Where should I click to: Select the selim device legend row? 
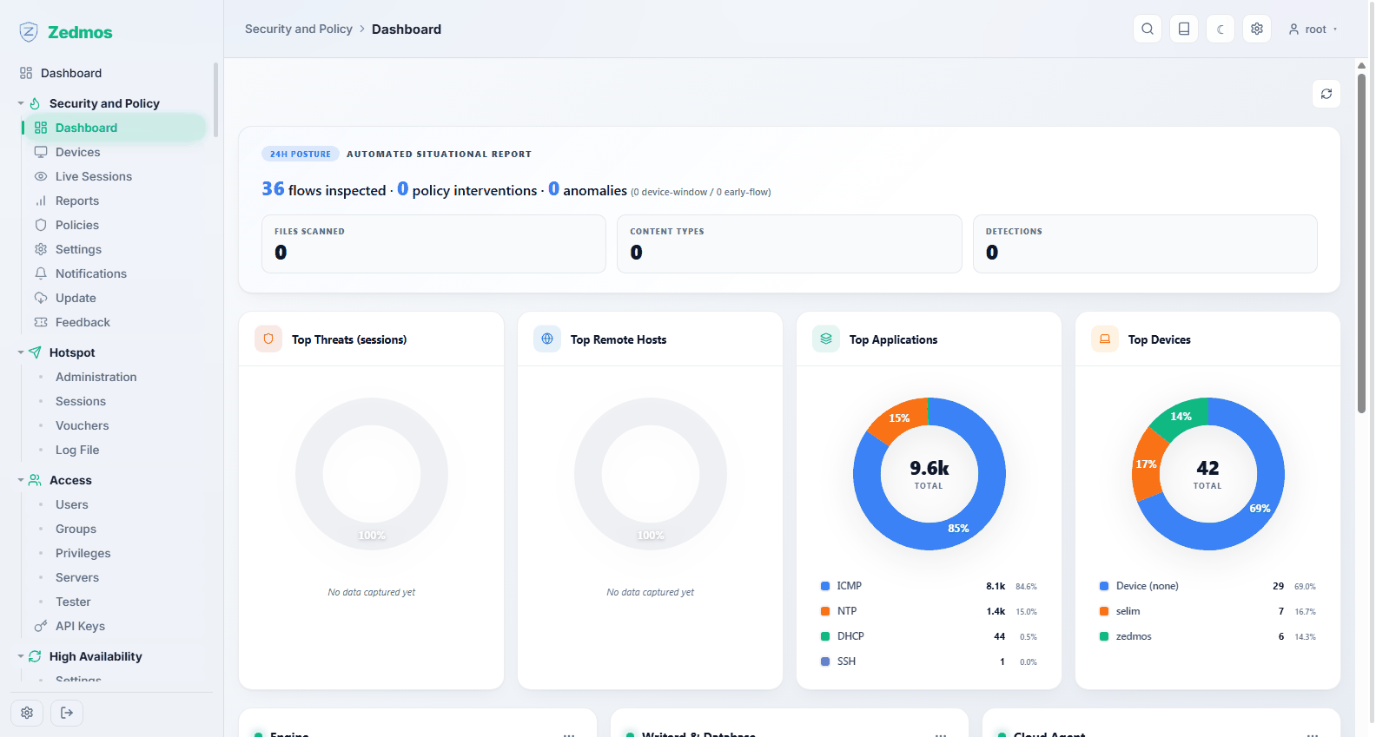(x=1207, y=611)
